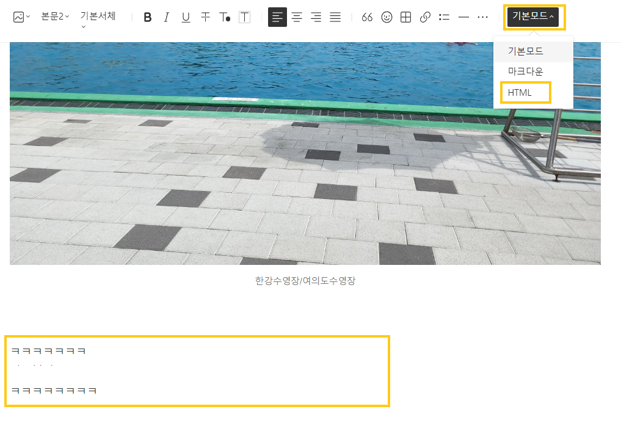
Task: Open the image insert tool
Action: pos(17,17)
